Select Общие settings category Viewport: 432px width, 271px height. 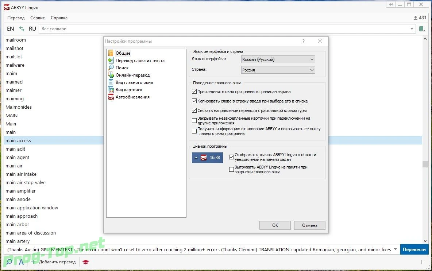[x=123, y=53]
